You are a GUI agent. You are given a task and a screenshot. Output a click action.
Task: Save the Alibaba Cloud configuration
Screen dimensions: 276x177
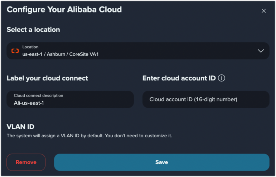pyautogui.click(x=161, y=162)
